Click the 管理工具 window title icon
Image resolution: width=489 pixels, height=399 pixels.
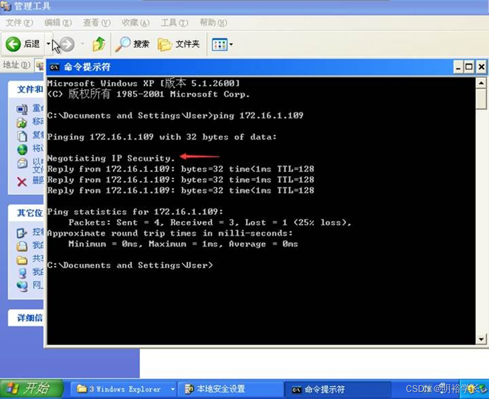coord(5,5)
